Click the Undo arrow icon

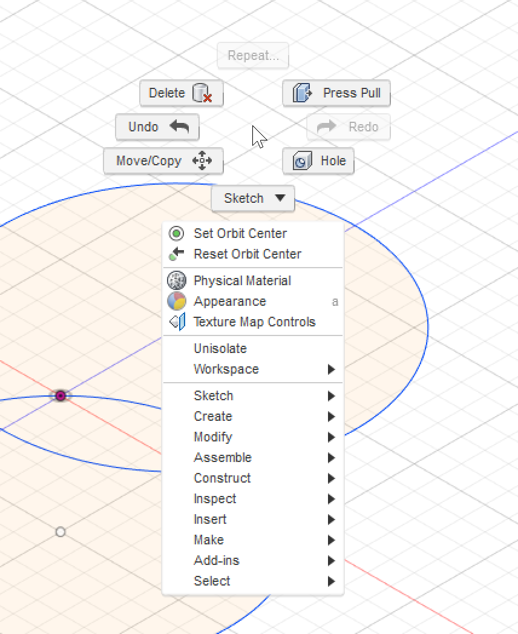click(x=179, y=127)
